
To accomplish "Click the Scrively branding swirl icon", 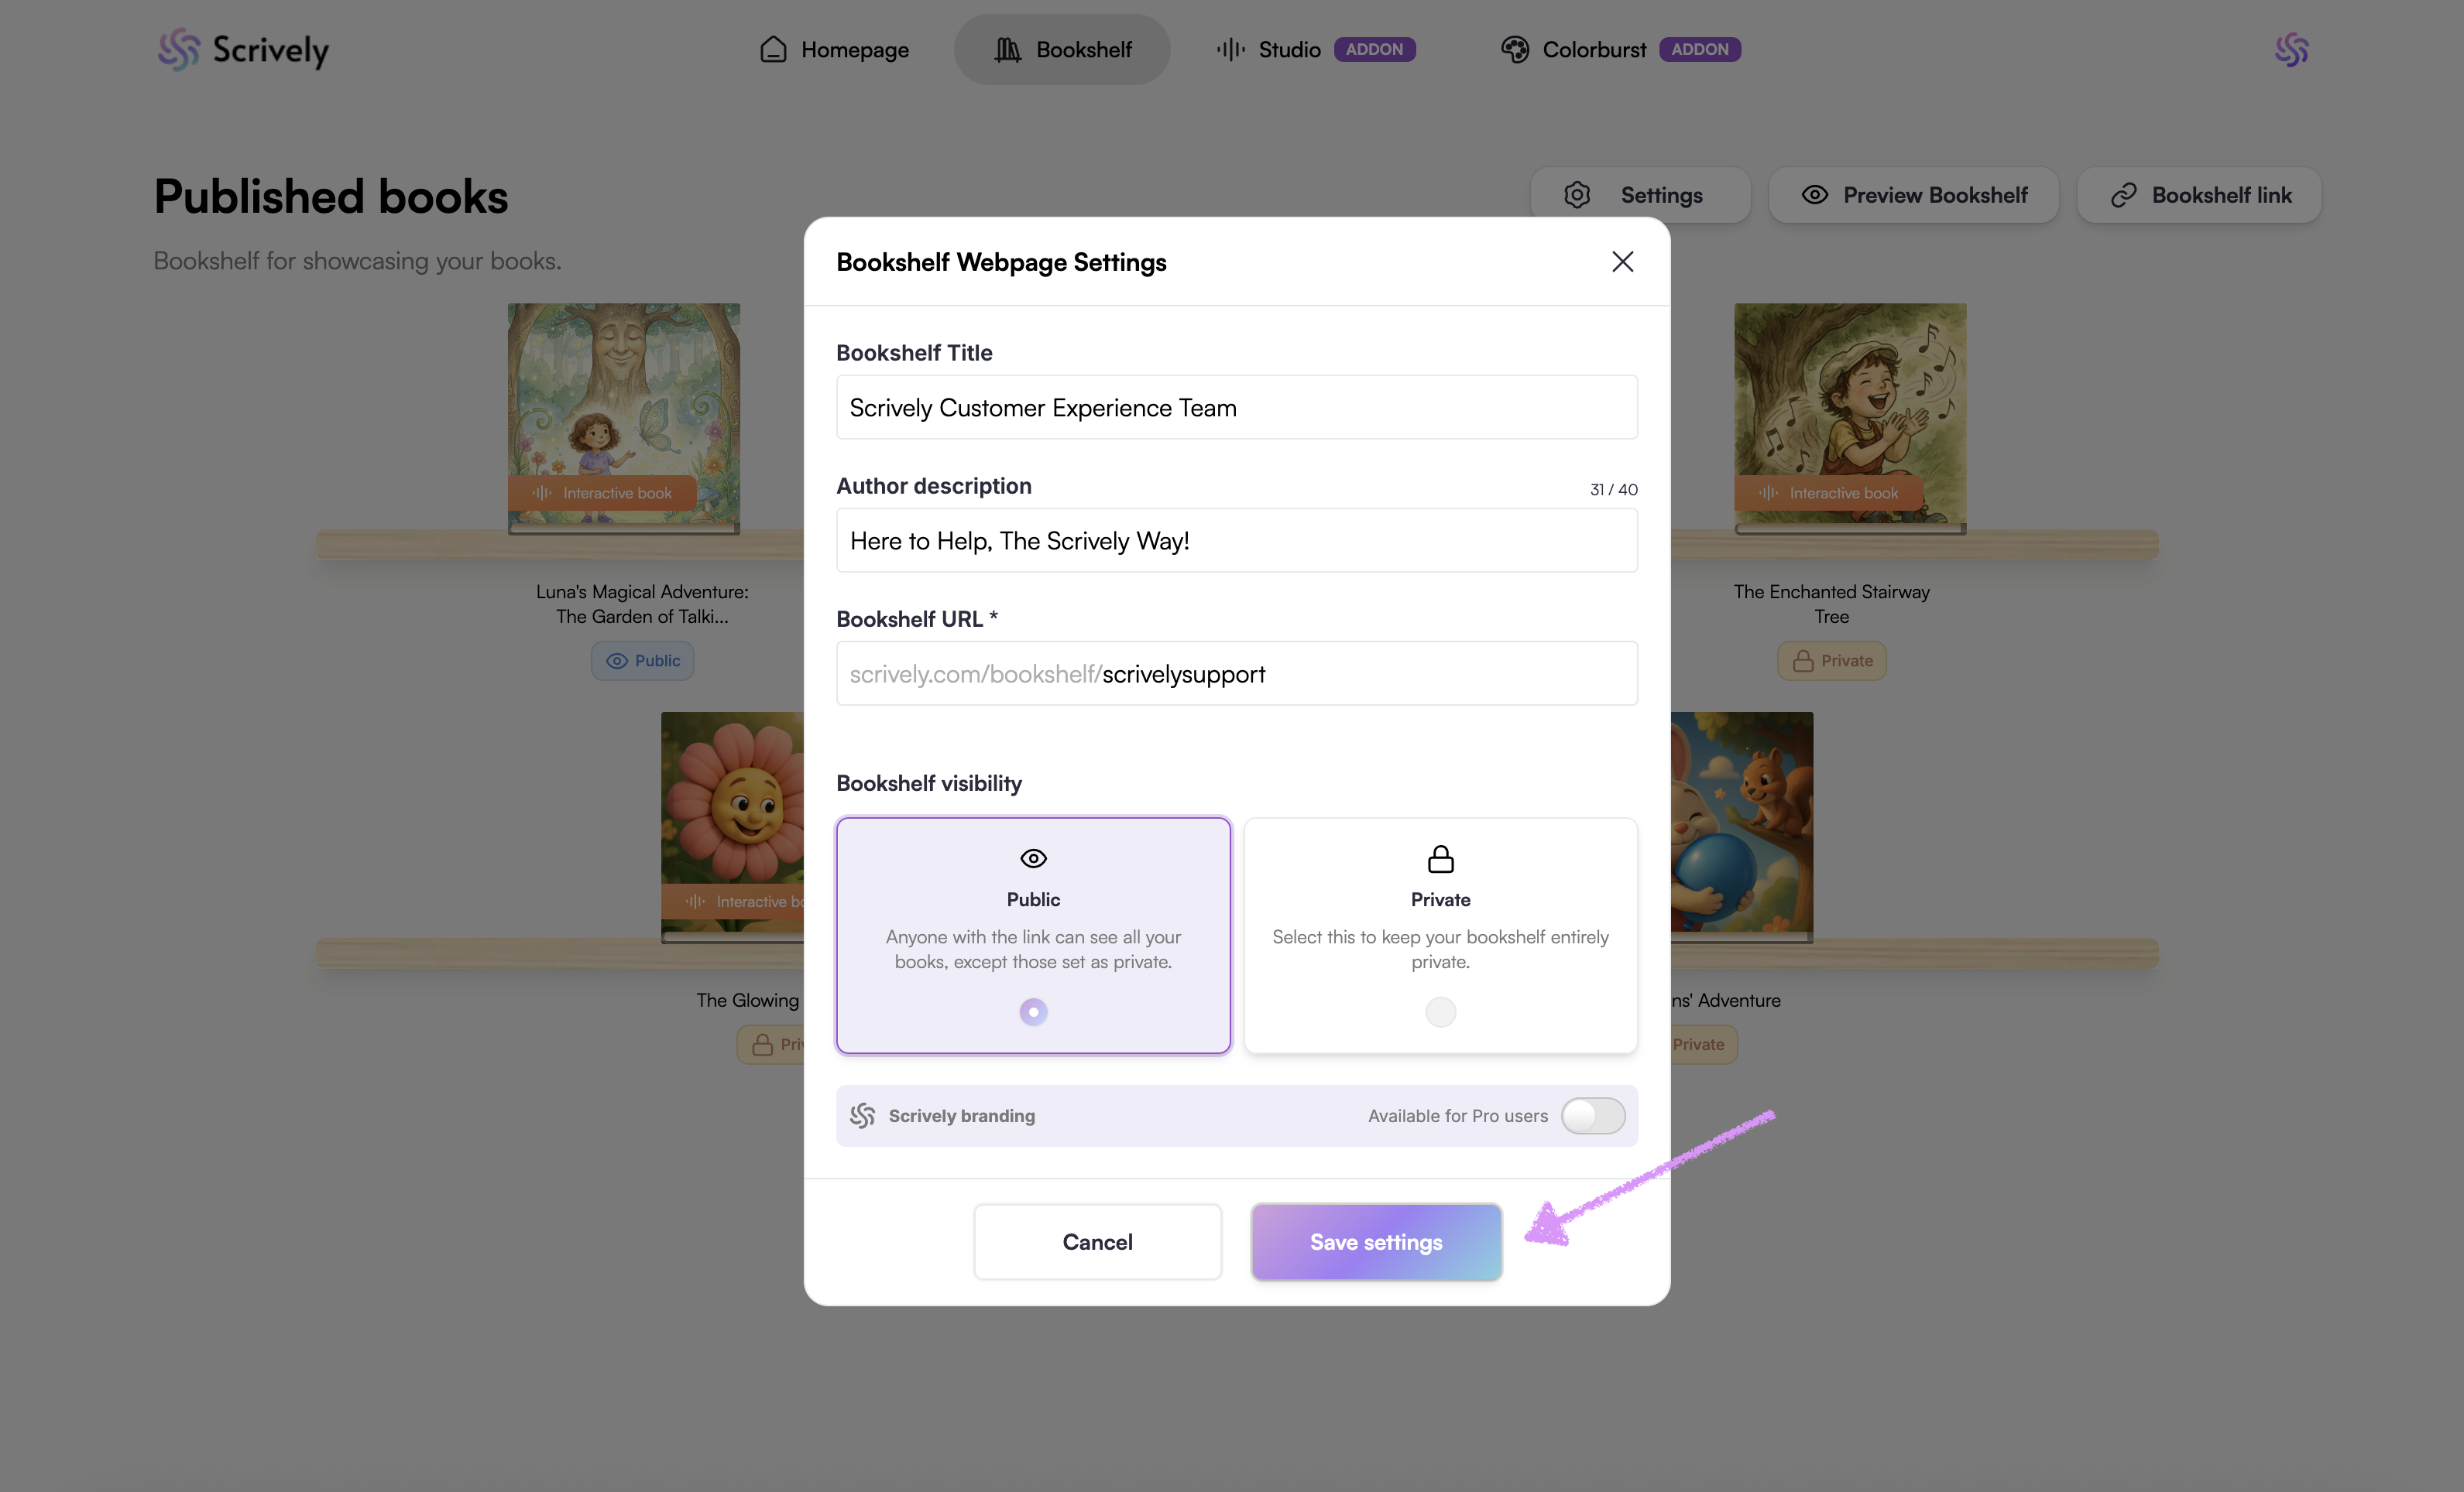I will [x=862, y=1115].
